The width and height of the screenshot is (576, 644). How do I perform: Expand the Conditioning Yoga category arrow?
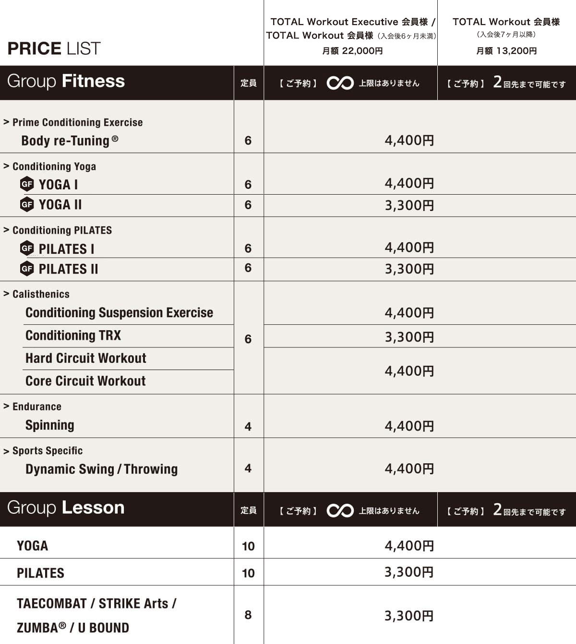click(x=6, y=166)
